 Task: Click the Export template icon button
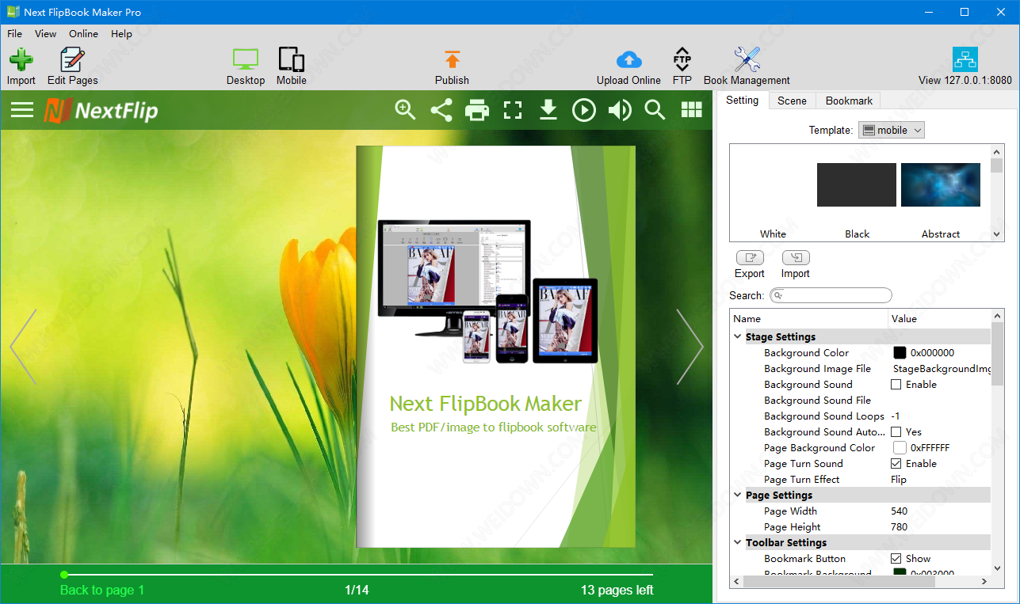click(x=750, y=257)
